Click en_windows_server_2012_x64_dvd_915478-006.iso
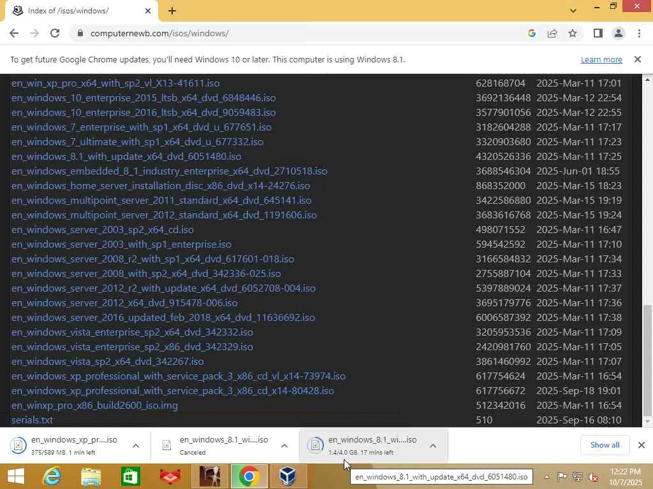Viewport: 653px width, 489px height. point(124,302)
